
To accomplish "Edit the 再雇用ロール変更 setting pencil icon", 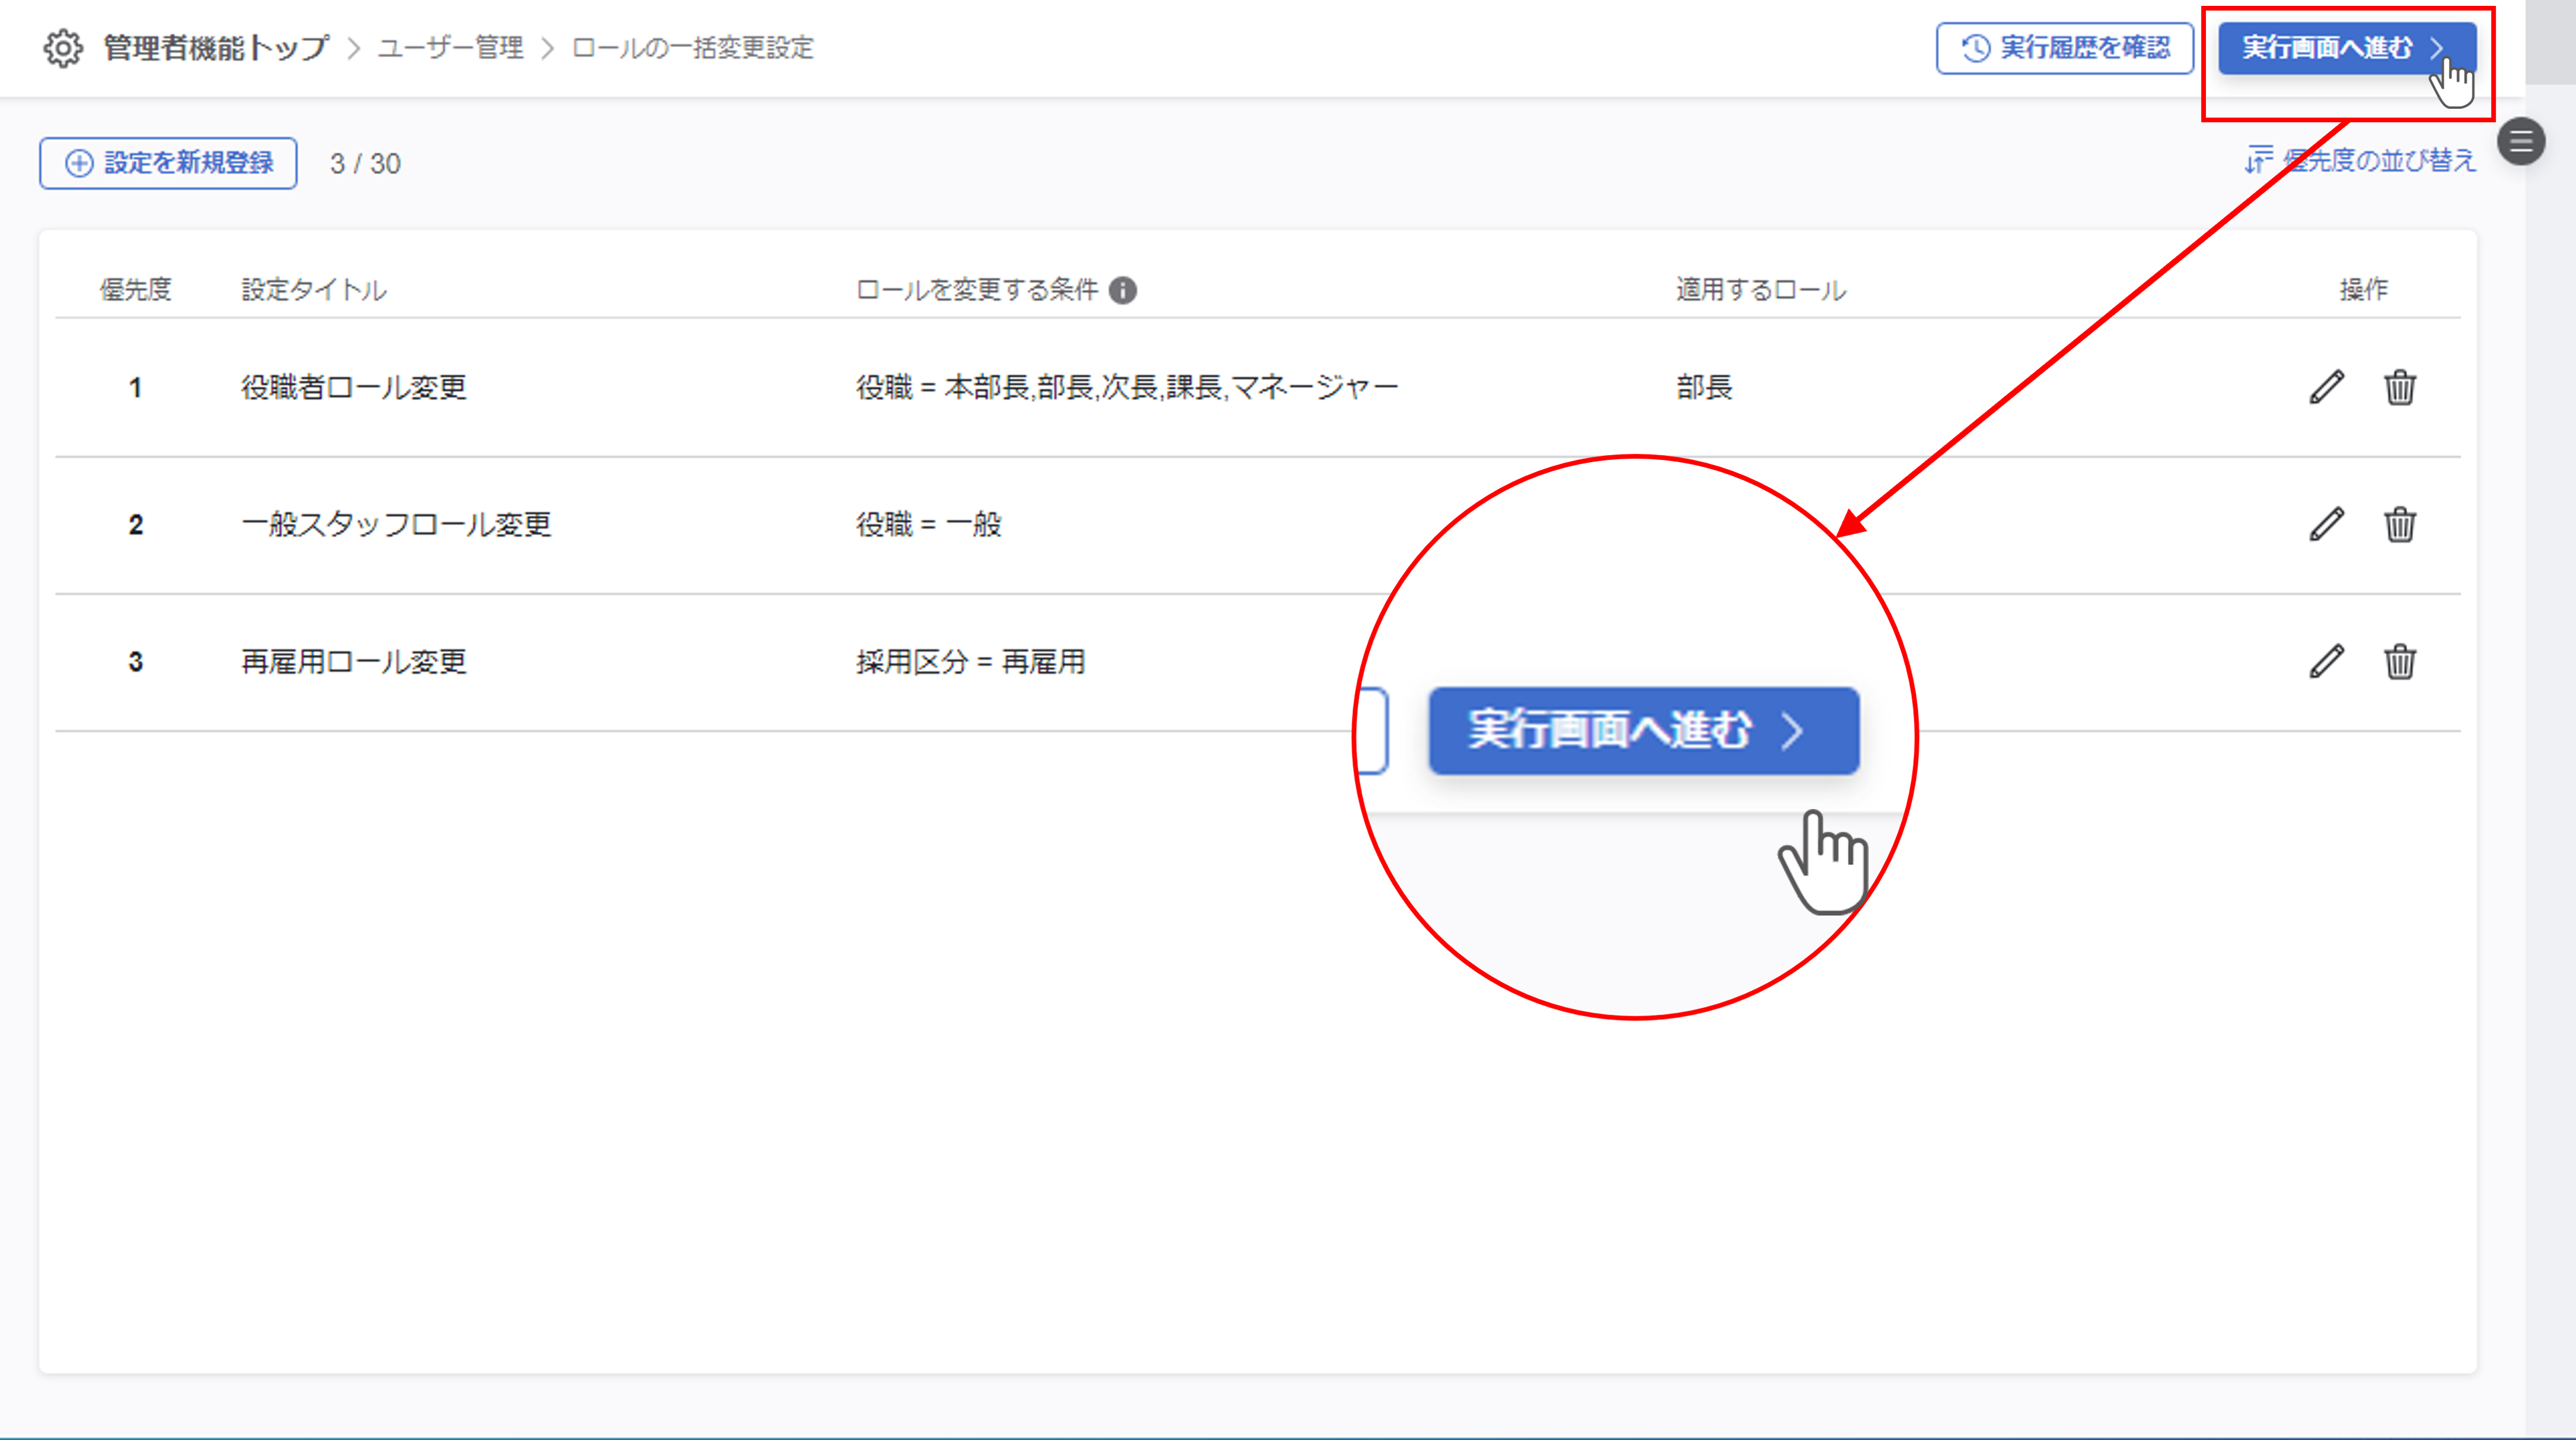I will click(x=2326, y=661).
